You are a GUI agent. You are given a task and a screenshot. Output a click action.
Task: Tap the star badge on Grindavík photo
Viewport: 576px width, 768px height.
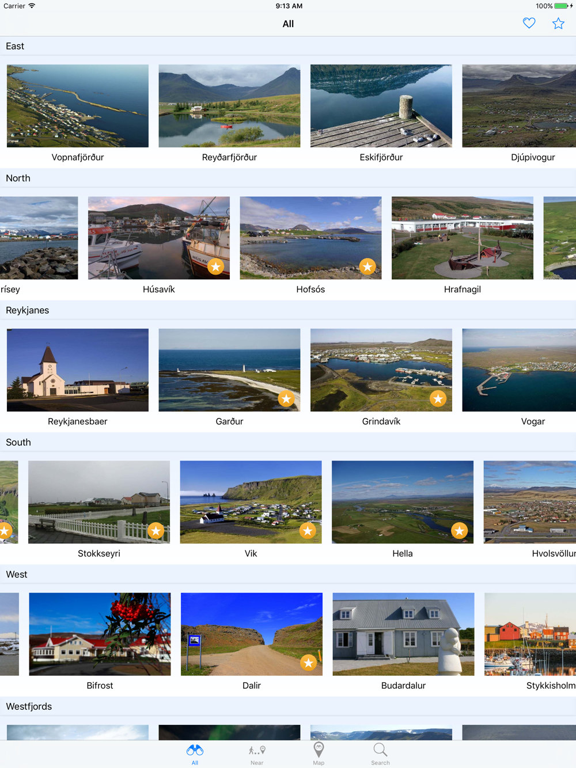438,398
